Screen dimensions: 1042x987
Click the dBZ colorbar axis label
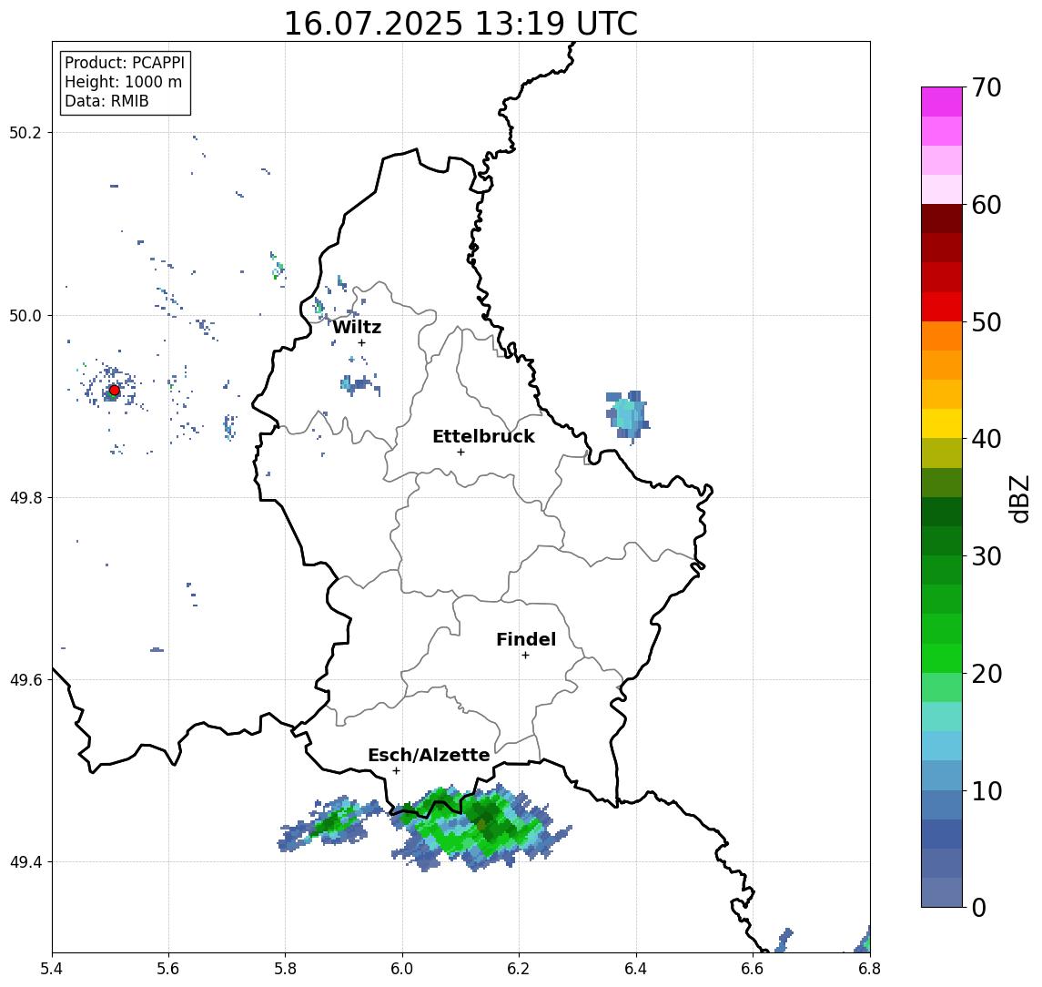(1018, 498)
